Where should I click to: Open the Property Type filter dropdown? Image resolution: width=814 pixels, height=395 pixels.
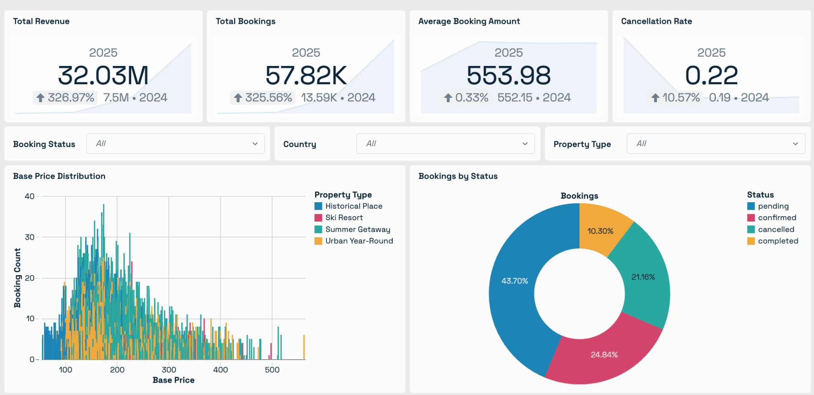716,143
